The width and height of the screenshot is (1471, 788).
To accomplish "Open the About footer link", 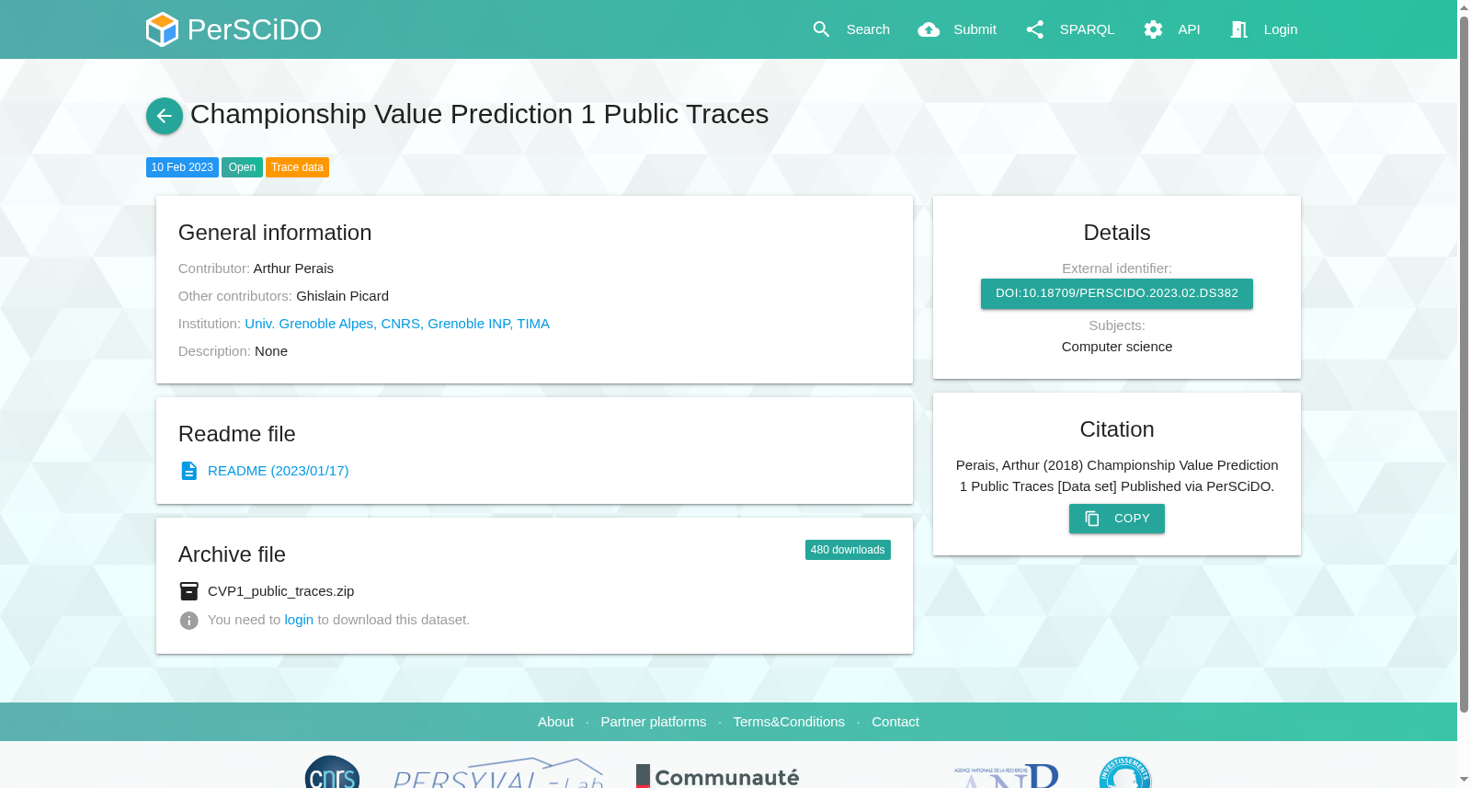I will 555,722.
